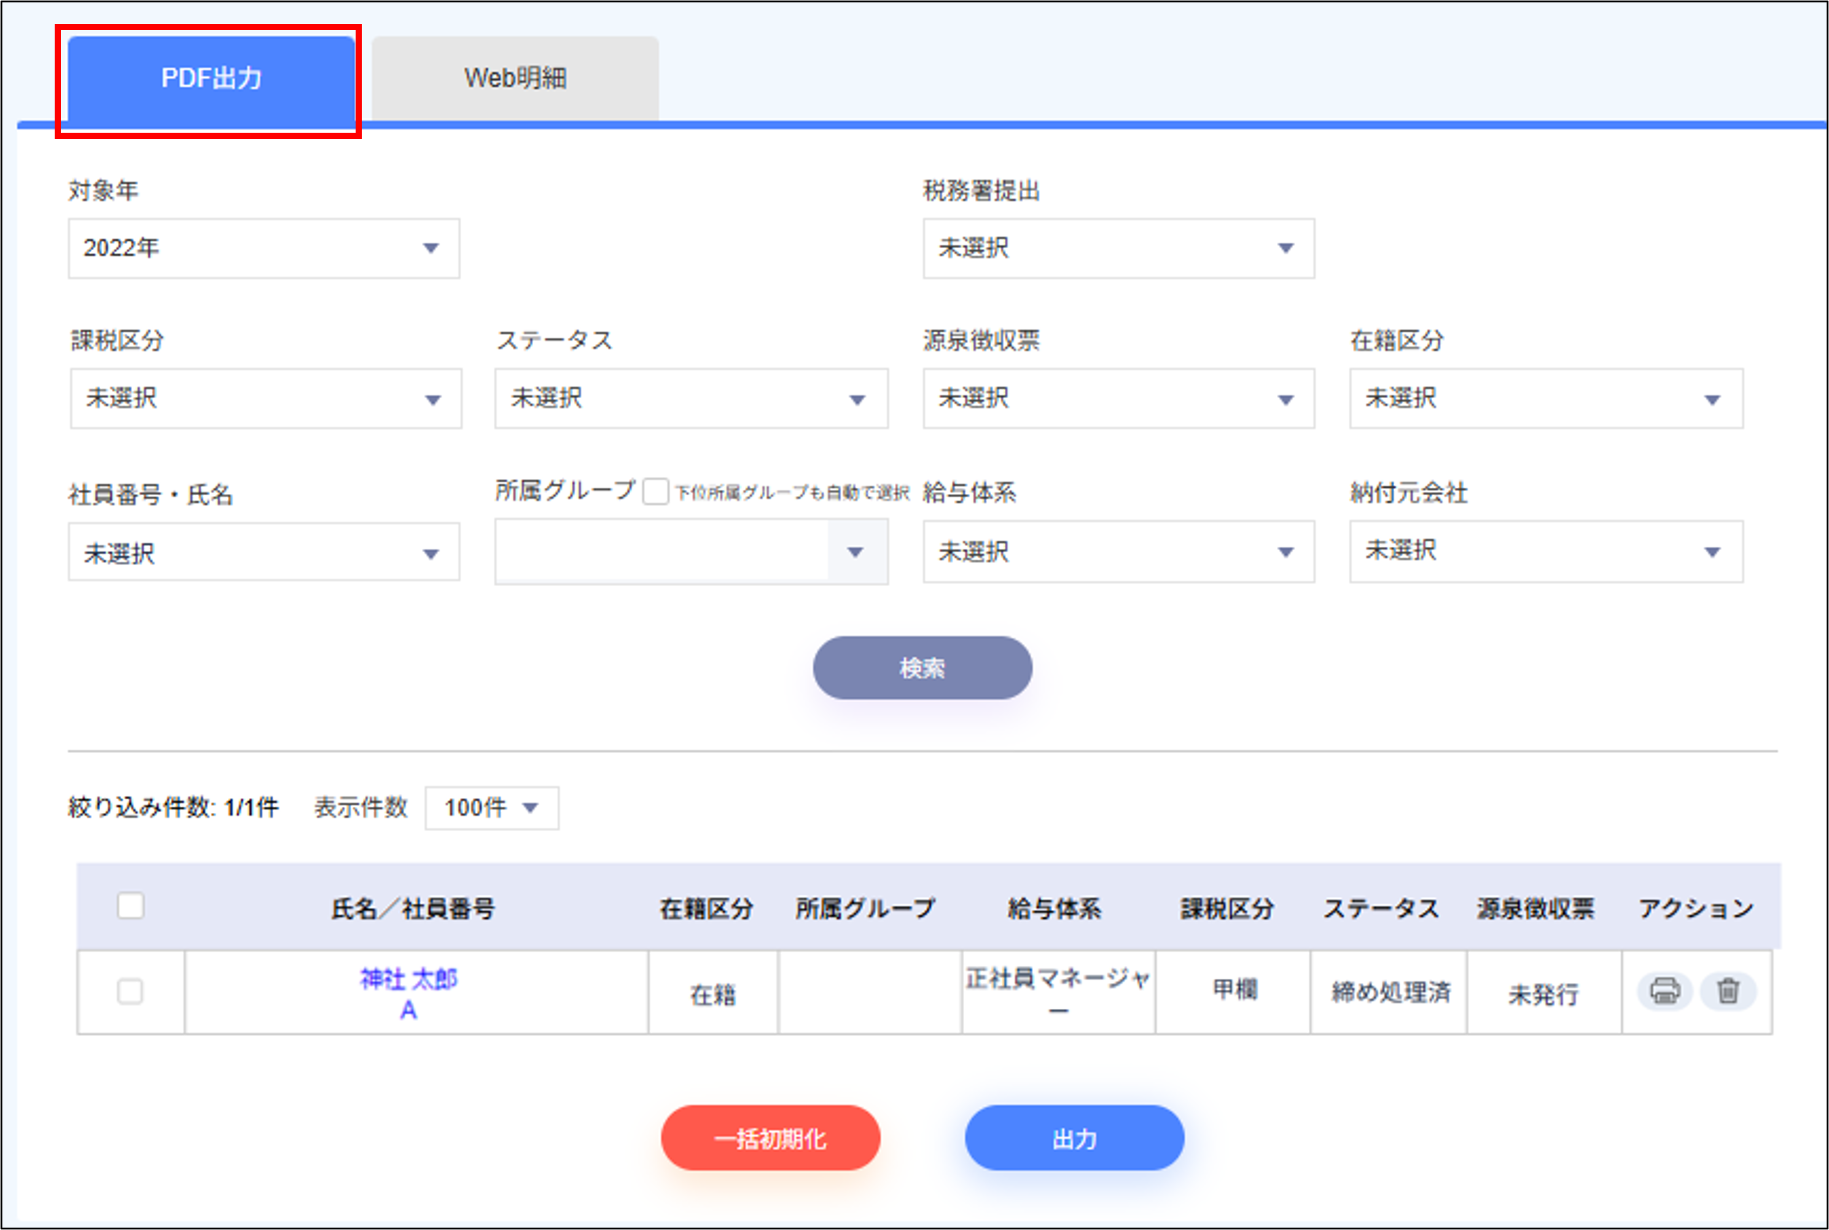Open the 社員番号・氏名 dropdown

[263, 552]
